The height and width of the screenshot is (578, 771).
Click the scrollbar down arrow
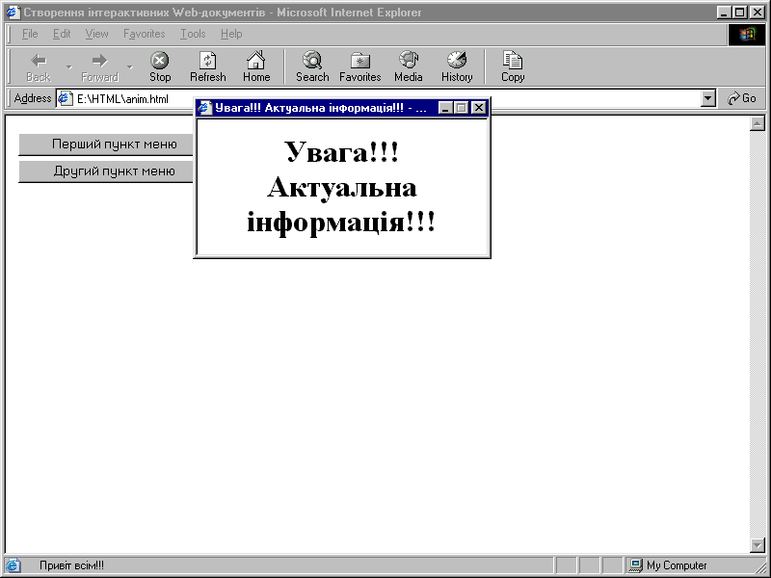[758, 544]
